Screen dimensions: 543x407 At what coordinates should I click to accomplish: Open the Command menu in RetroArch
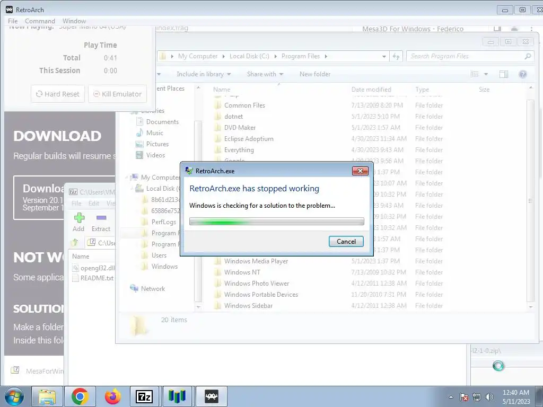click(40, 21)
